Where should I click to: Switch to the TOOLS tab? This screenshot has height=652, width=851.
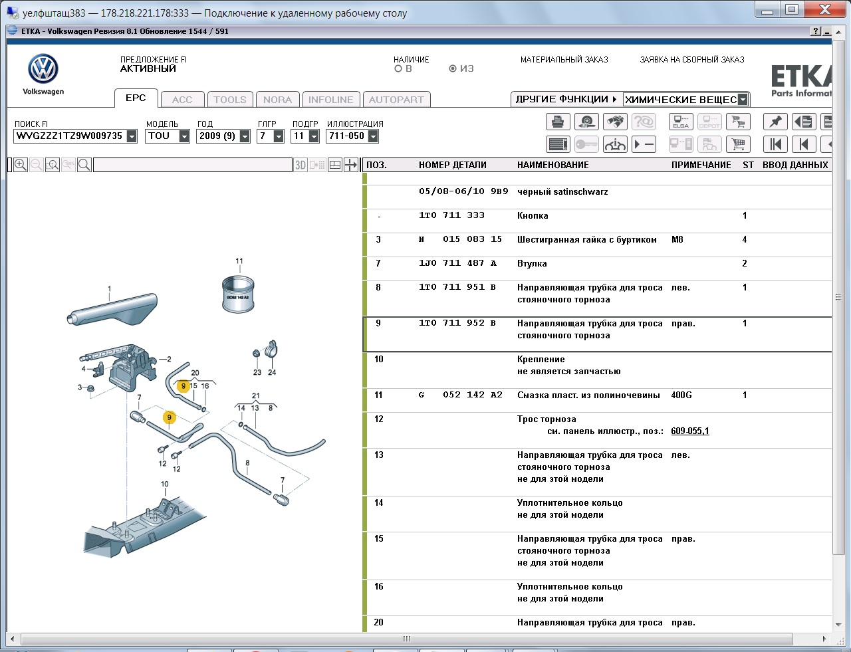click(230, 100)
